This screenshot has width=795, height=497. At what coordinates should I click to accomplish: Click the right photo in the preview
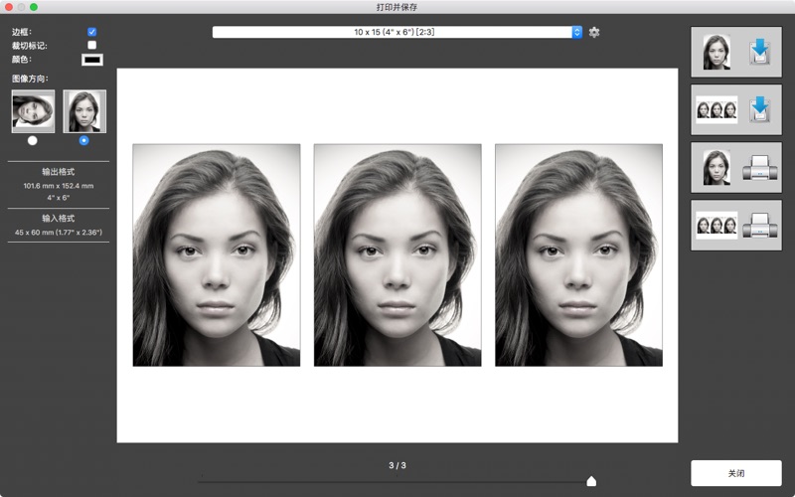click(x=578, y=254)
